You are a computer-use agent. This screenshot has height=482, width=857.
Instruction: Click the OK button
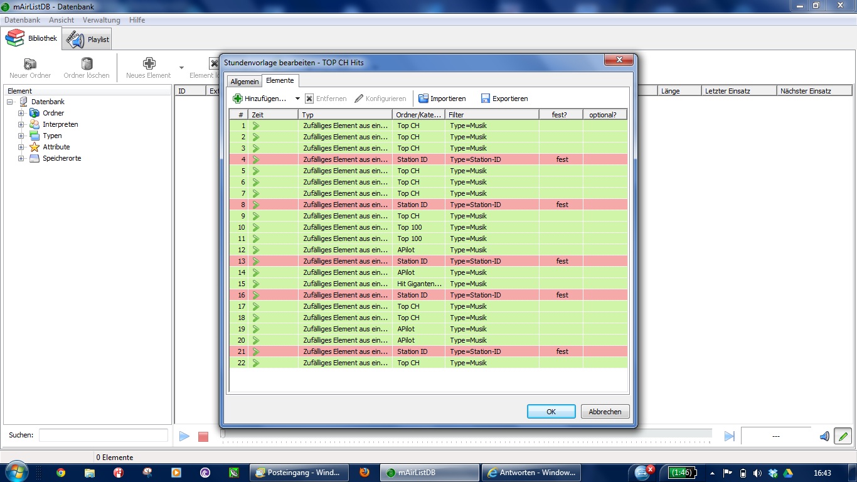tap(551, 412)
